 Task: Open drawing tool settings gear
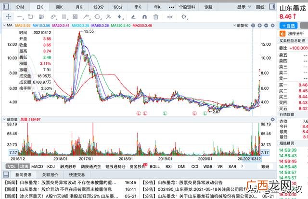pyautogui.click(x=184, y=17)
